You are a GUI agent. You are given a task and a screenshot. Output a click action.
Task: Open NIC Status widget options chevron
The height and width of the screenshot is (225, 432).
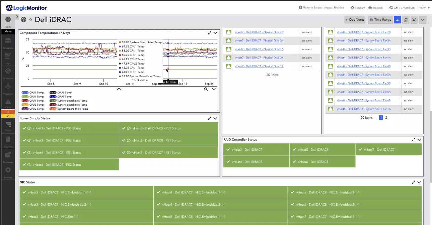[x=419, y=182]
